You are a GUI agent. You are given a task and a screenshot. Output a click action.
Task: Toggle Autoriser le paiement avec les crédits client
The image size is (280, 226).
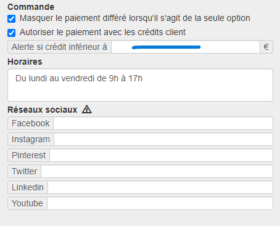tap(12, 33)
